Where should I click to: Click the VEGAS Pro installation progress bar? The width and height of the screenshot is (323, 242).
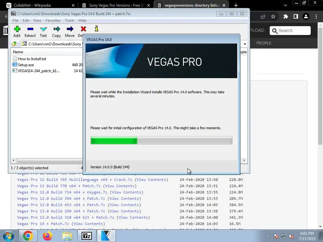pyautogui.click(x=161, y=140)
